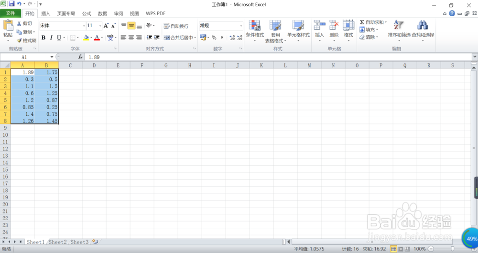Image resolution: width=478 pixels, height=253 pixels.
Task: Switch to Page Layout view in status bar
Action: [x=400, y=249]
